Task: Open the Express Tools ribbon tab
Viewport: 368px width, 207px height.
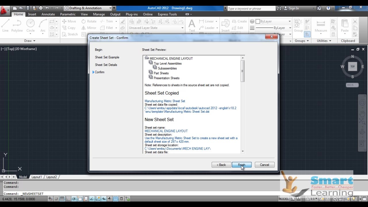Action: click(167, 14)
